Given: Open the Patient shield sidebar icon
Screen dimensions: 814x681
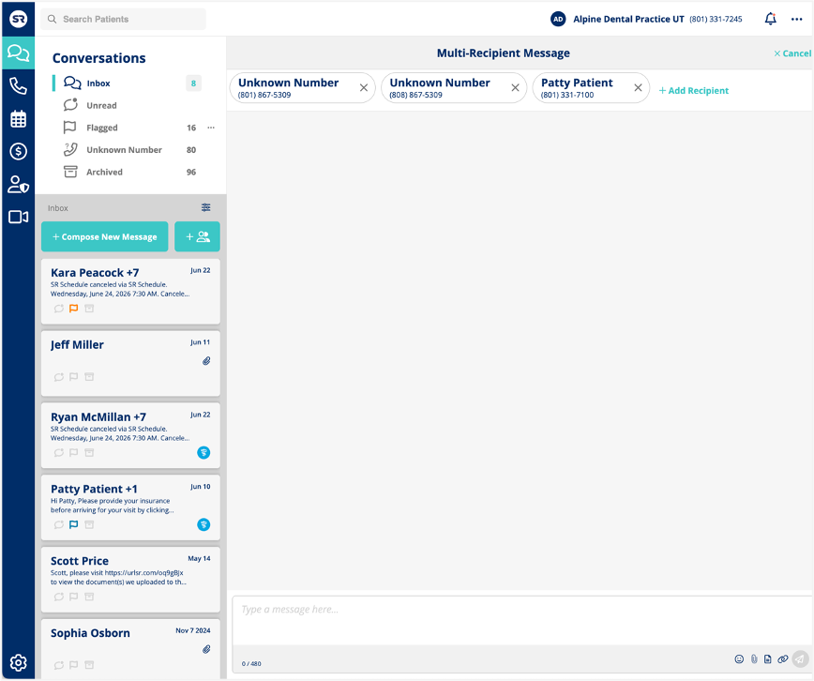Looking at the screenshot, I should [x=18, y=185].
